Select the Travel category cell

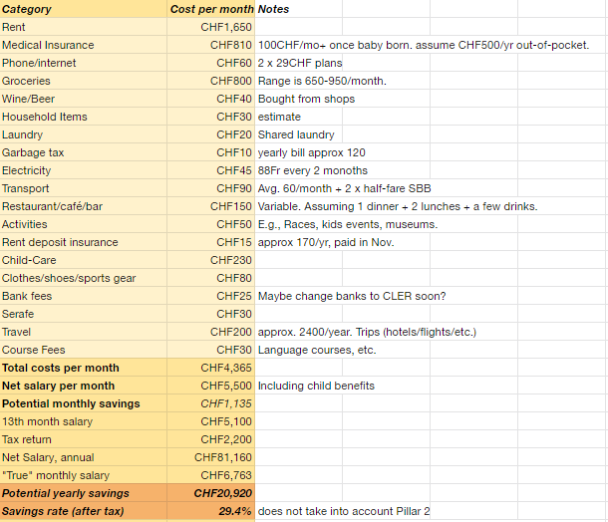(84, 332)
